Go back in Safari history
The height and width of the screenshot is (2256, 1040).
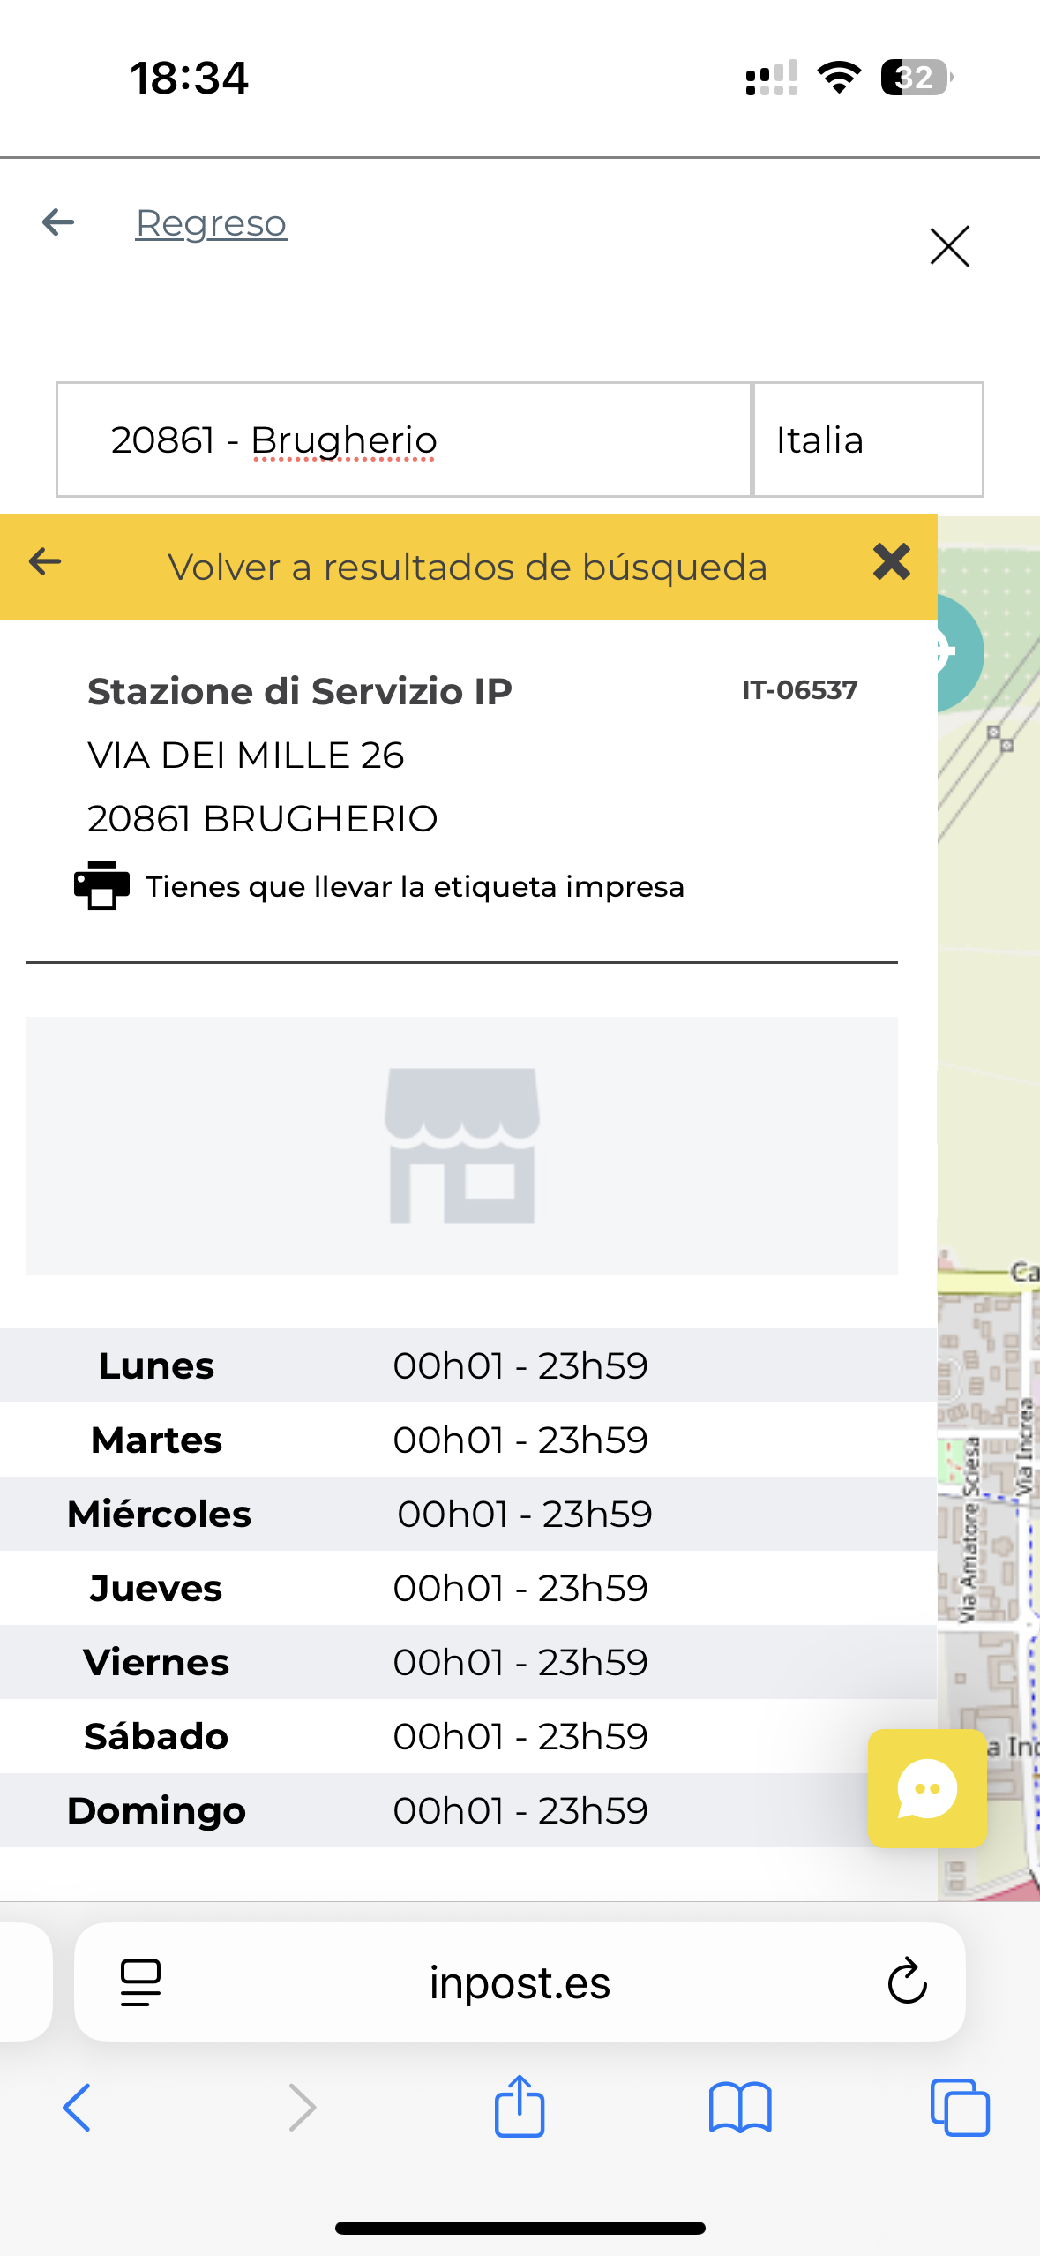coord(77,2108)
